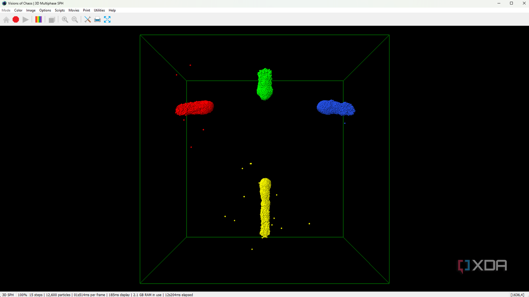Click the zoom in magnifier icon

coord(65,20)
